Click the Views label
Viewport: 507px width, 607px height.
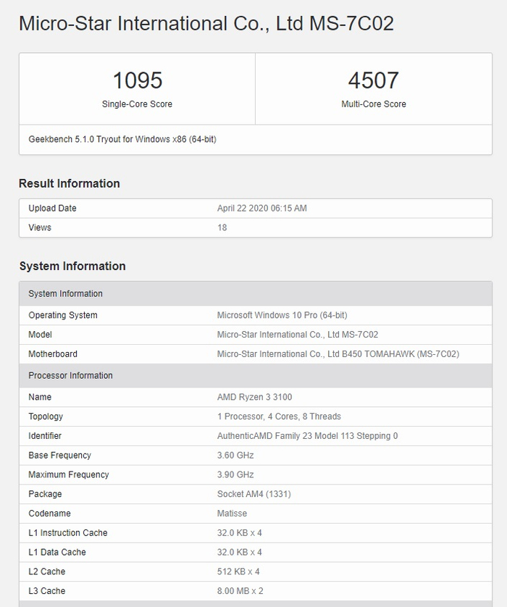point(40,227)
